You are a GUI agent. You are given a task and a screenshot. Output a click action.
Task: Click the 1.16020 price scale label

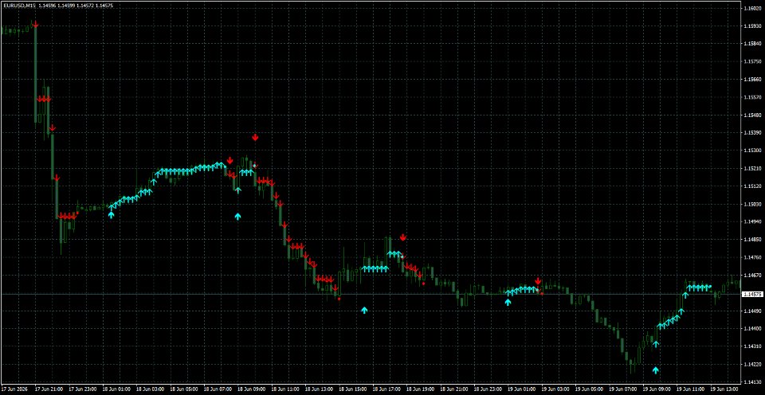pos(751,8)
